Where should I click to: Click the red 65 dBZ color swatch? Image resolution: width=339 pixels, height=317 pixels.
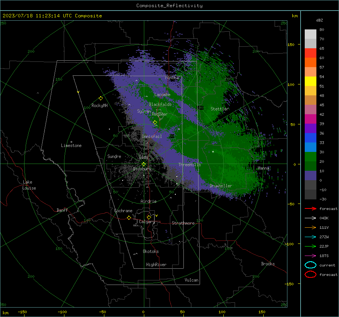[310, 53]
